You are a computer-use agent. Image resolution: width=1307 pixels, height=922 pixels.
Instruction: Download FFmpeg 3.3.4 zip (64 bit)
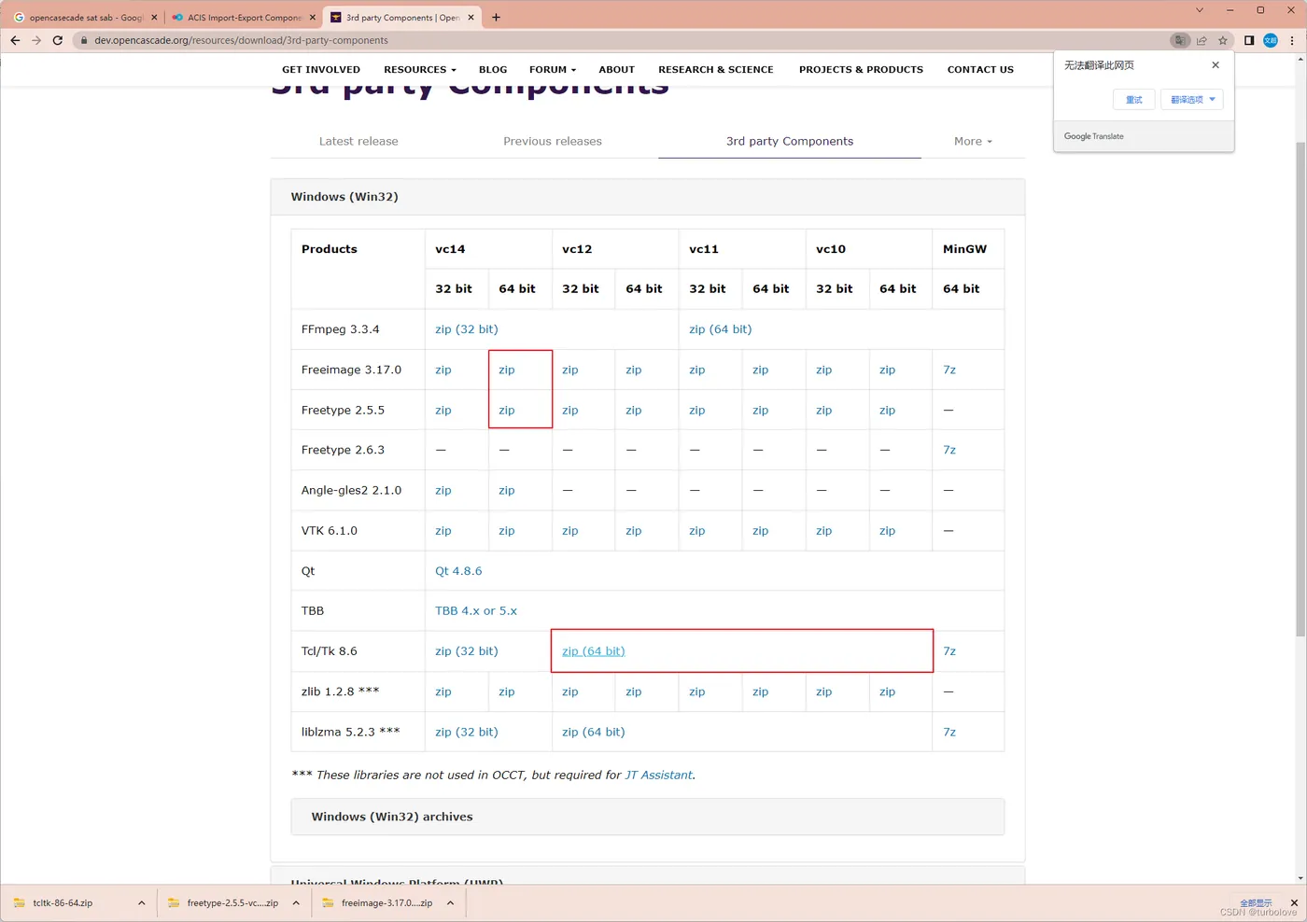721,329
